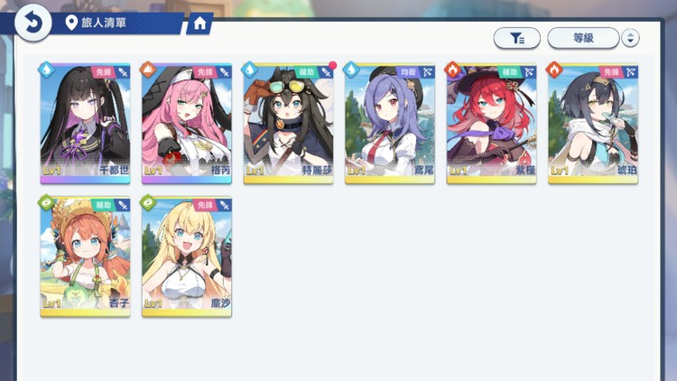677x381 pixels.
Task: Click the red notification dot on 特麗莎
Action: tap(332, 65)
